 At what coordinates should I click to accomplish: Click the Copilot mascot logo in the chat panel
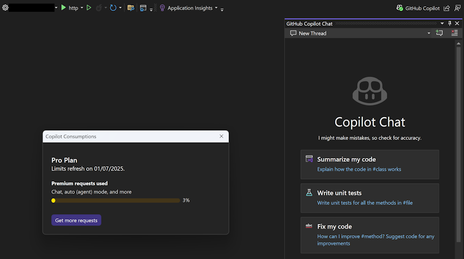coord(370,91)
